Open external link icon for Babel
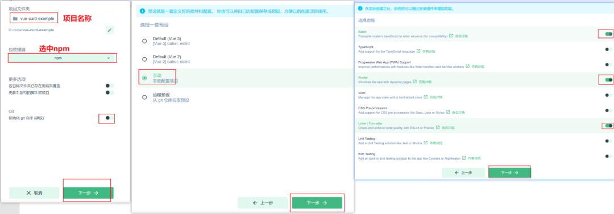 pos(451,36)
